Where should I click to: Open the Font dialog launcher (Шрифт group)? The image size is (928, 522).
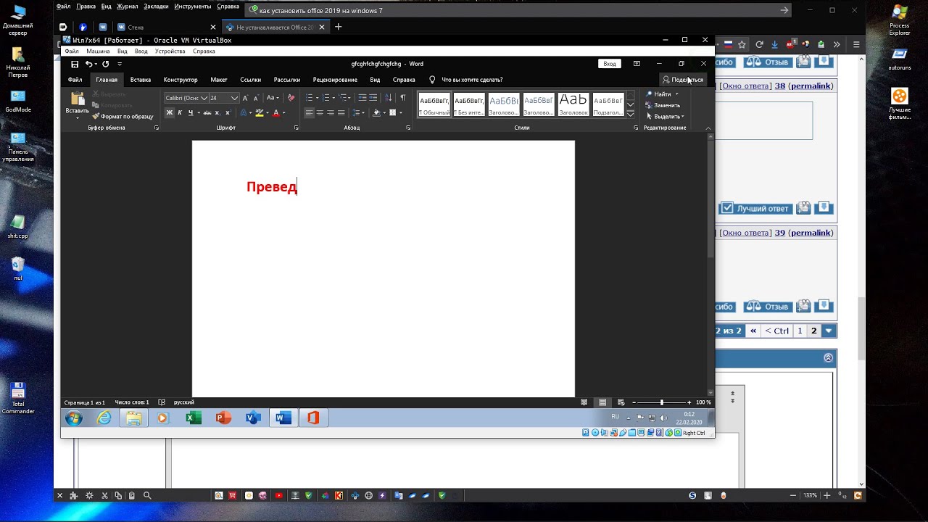(x=297, y=128)
